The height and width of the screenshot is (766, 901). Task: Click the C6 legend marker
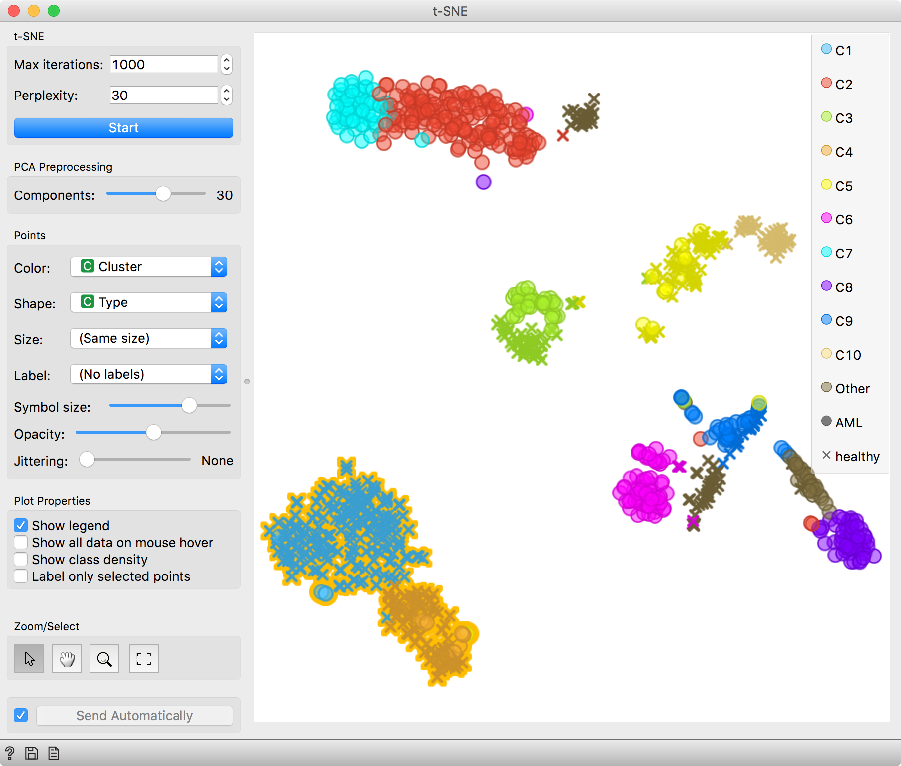coord(826,218)
